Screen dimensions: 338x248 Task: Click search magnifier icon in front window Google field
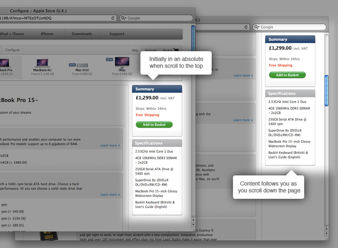click(x=123, y=18)
